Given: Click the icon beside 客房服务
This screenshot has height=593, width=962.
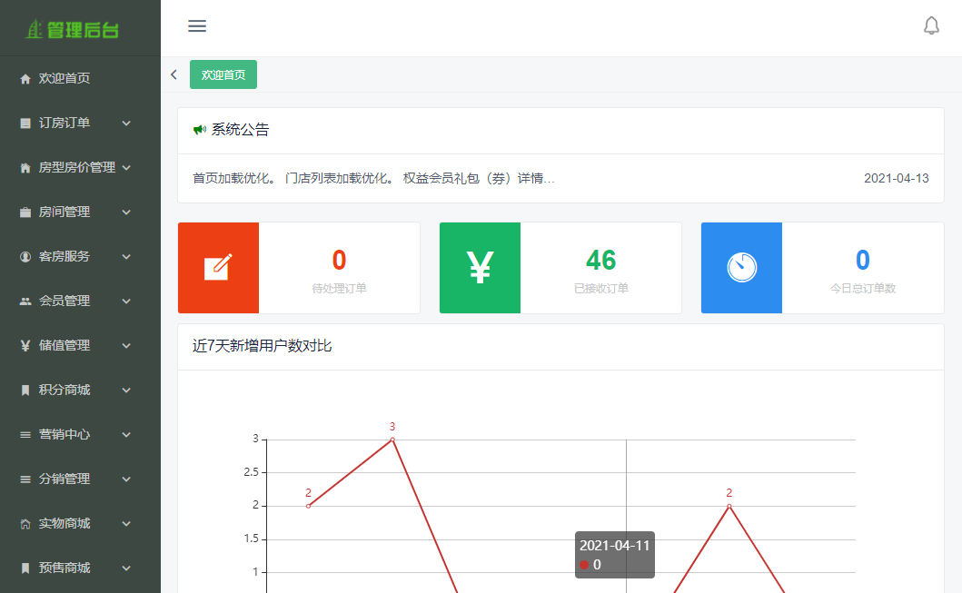Looking at the screenshot, I should [x=25, y=256].
